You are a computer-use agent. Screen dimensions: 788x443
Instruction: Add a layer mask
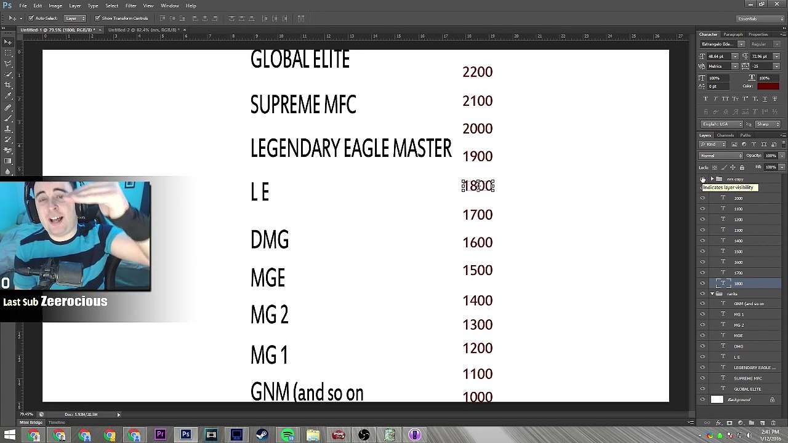pyautogui.click(x=730, y=423)
